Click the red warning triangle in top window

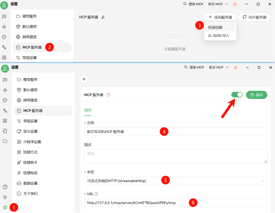[235, 4]
